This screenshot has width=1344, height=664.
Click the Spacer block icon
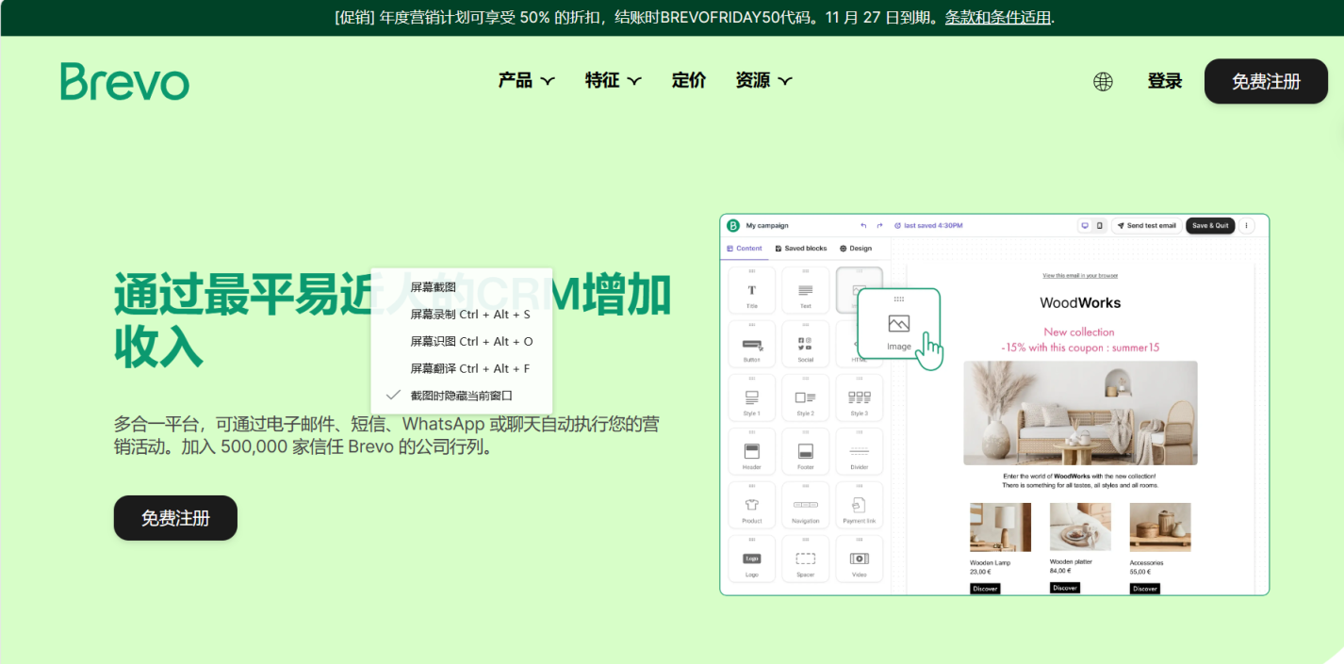click(x=805, y=559)
